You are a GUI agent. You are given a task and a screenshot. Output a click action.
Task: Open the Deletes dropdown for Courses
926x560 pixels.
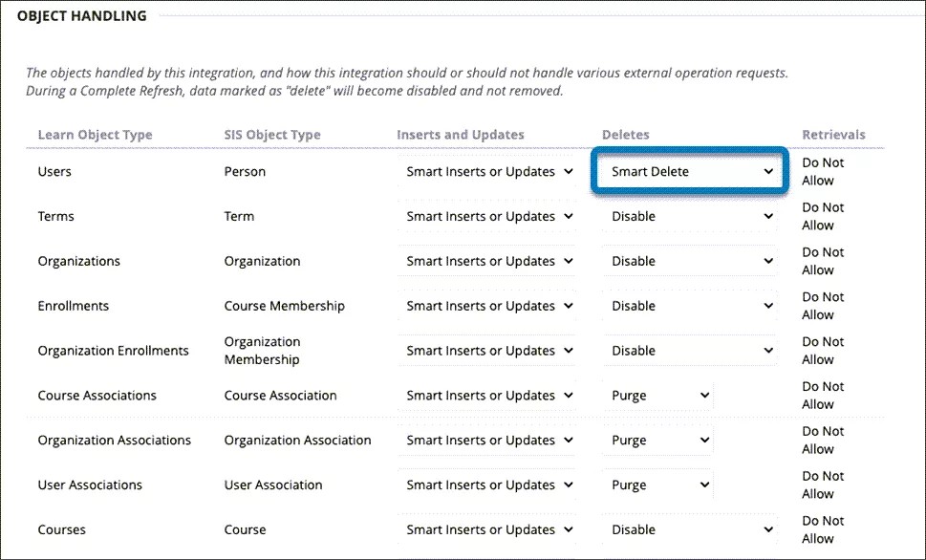click(689, 529)
